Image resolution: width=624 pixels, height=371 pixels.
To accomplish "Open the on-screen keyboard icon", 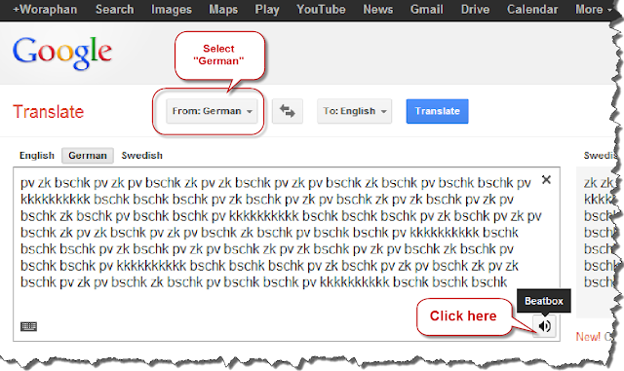I will (28, 327).
